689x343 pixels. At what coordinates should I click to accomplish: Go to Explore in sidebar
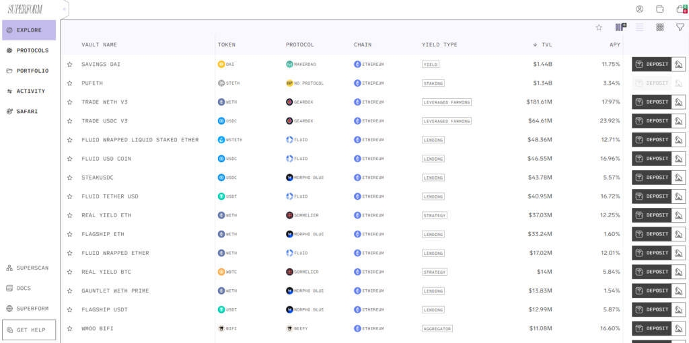(x=29, y=30)
